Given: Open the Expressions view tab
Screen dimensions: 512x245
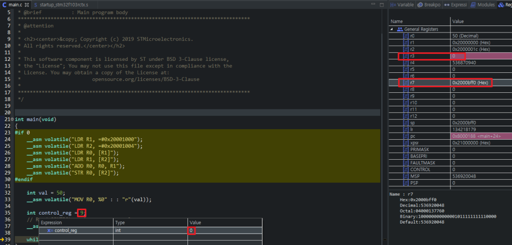Looking at the screenshot, I should point(456,5).
